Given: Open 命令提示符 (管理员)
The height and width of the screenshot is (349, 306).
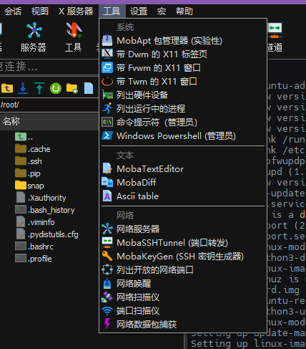Looking at the screenshot, I should click(x=183, y=123).
